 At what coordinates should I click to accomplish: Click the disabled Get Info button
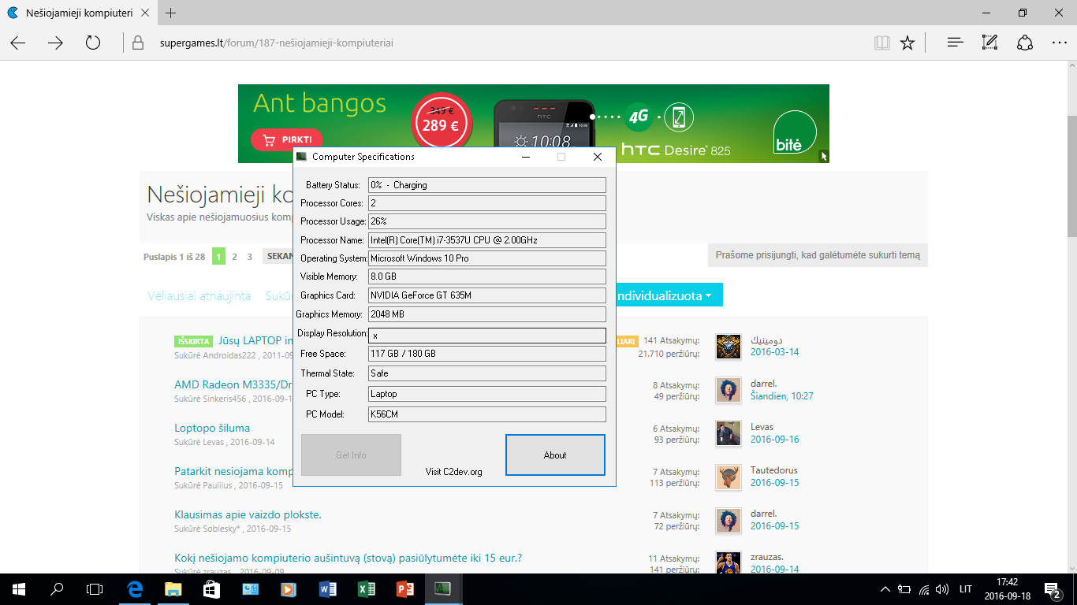tap(351, 455)
